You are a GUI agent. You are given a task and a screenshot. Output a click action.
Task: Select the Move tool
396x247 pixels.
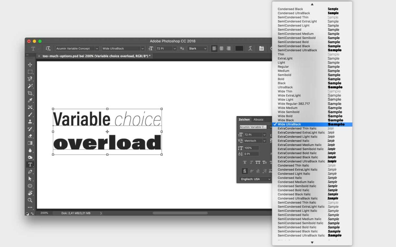(30, 65)
